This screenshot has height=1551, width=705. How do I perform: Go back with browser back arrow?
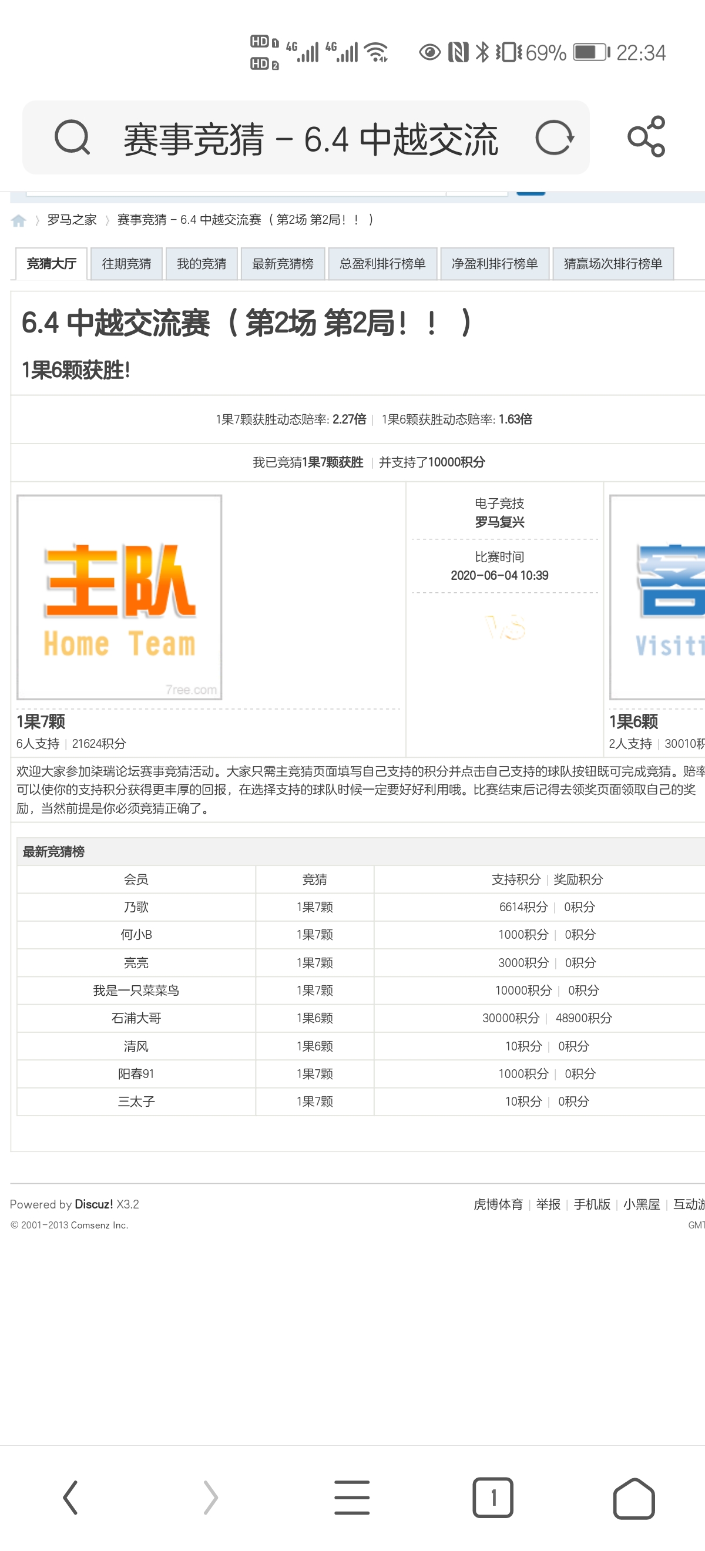70,1497
